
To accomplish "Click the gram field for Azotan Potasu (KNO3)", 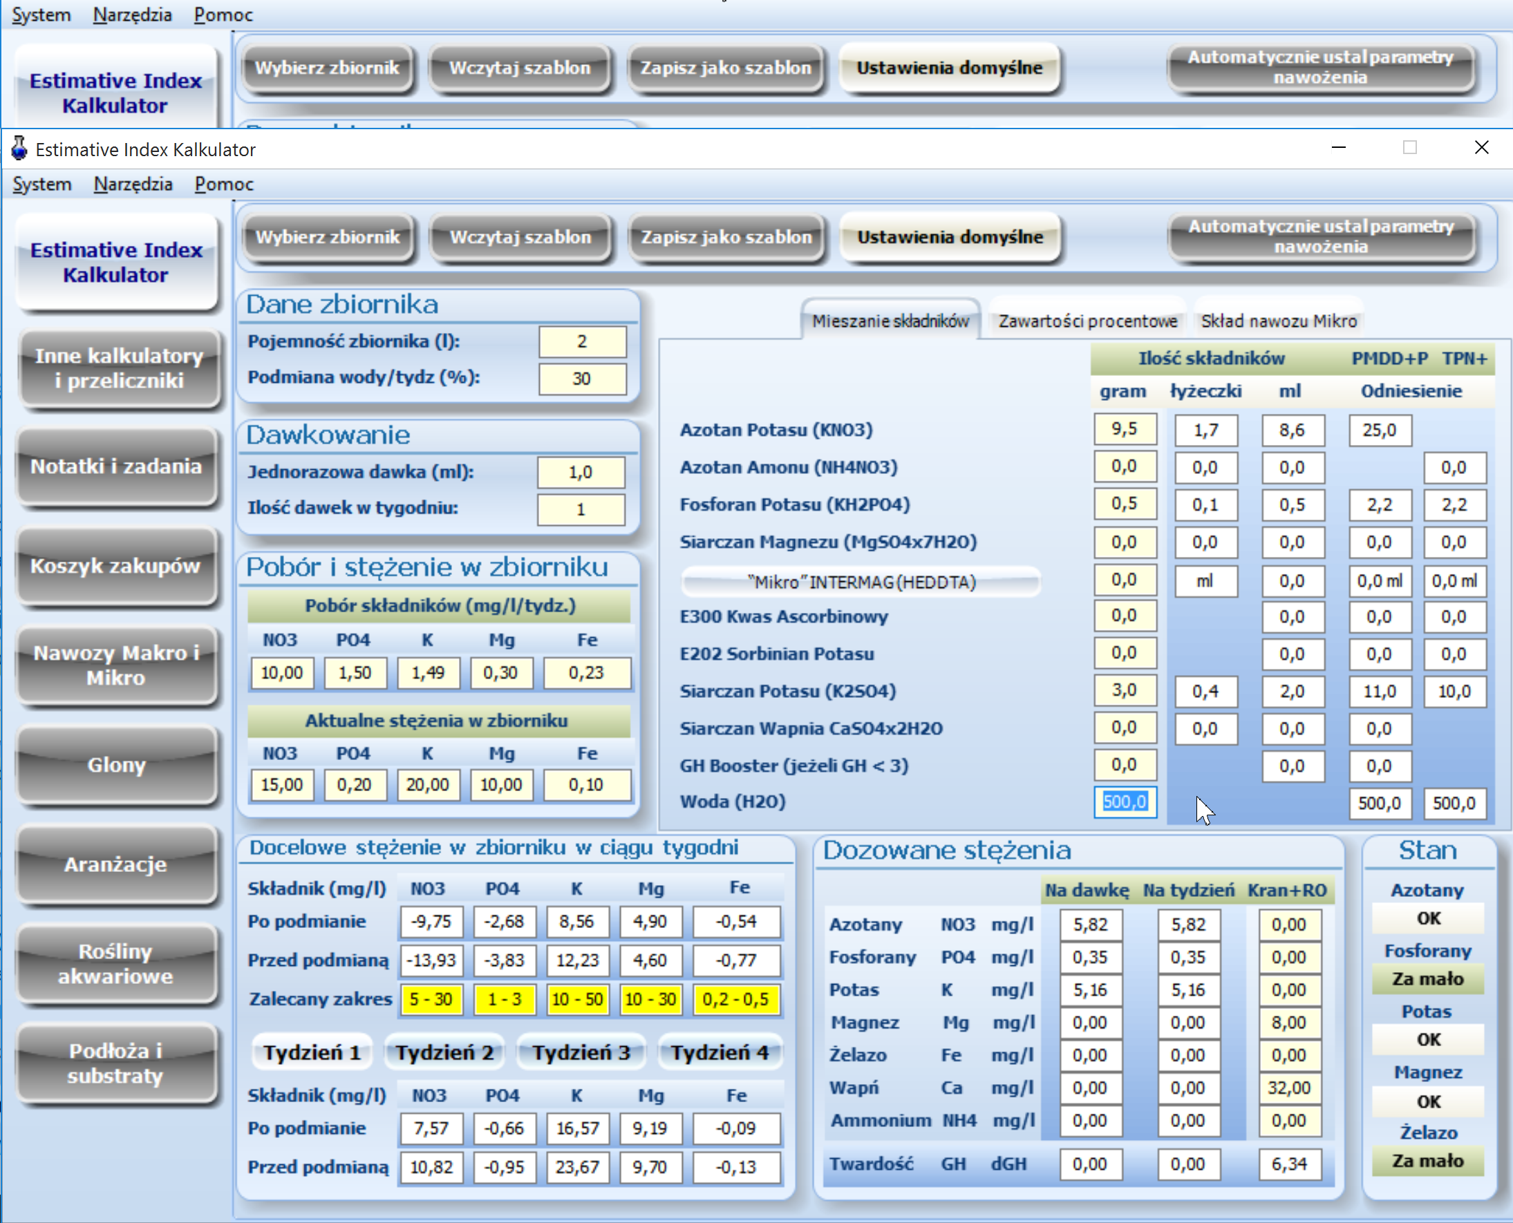I will click(x=1125, y=429).
